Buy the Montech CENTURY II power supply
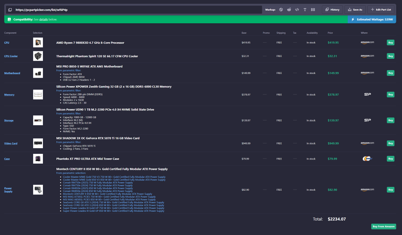The height and width of the screenshot is (235, 402). tap(391, 190)
